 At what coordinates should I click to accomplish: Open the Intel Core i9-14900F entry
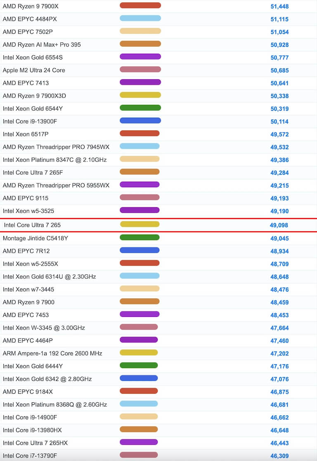pos(30,418)
